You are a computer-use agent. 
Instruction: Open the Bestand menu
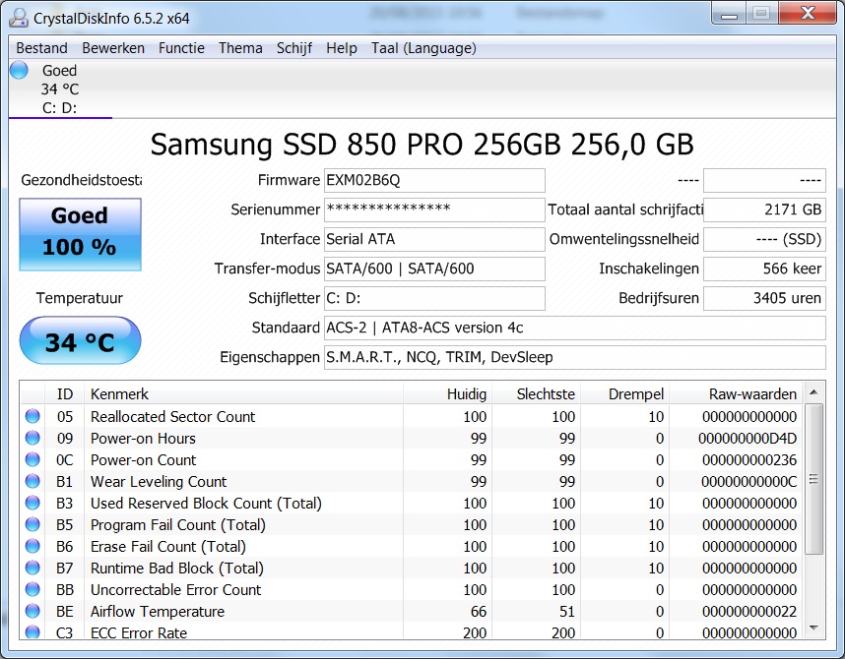41,47
